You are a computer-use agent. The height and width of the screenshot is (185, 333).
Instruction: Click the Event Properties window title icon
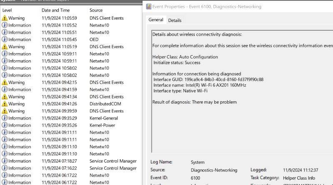[x=149, y=7]
